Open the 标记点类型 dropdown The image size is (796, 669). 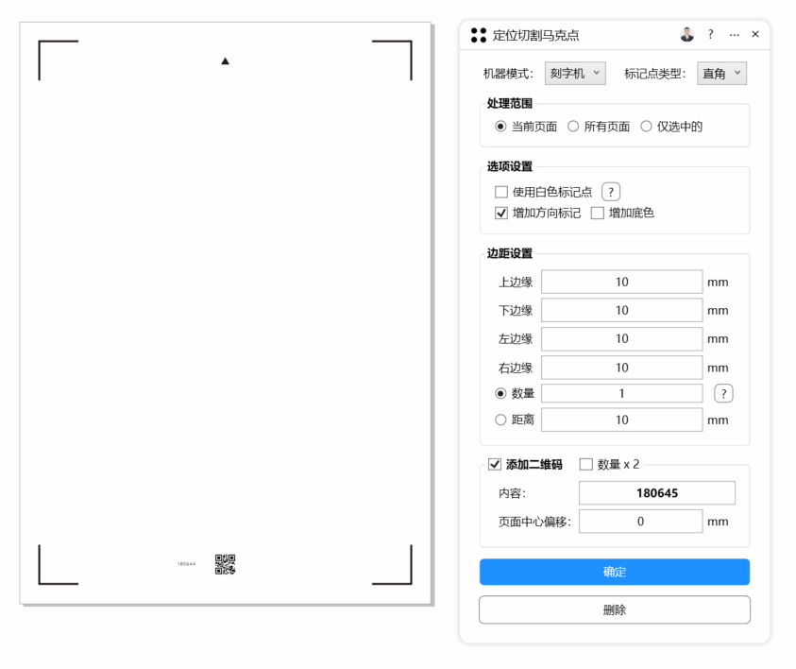pyautogui.click(x=722, y=74)
